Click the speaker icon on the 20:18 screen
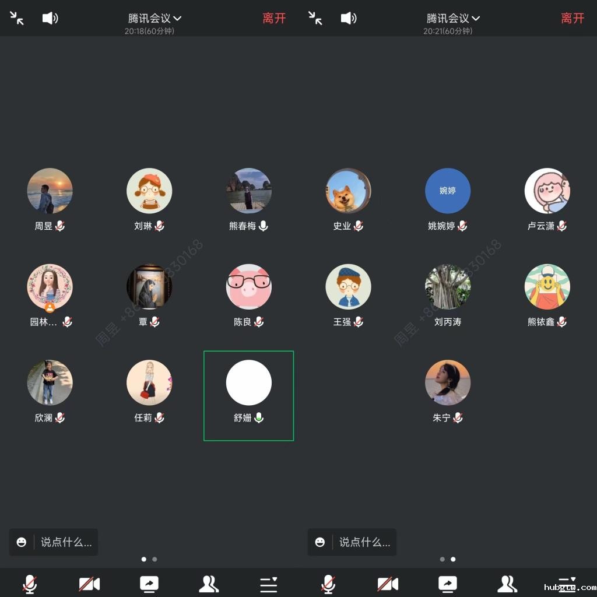Image resolution: width=597 pixels, height=597 pixels. (x=50, y=18)
